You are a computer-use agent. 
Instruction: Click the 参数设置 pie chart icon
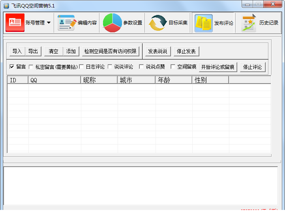pos(112,23)
